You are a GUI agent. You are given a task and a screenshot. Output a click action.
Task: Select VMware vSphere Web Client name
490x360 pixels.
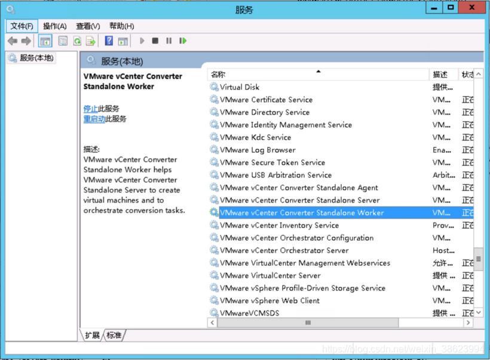click(269, 300)
